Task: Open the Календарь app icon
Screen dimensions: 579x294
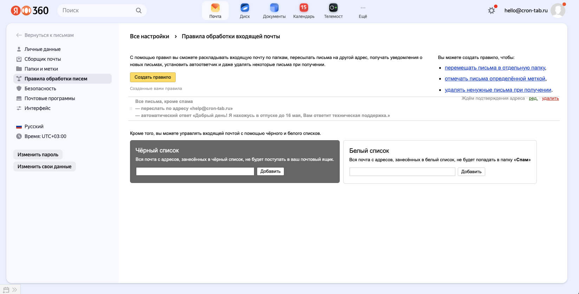Action: 304,11
